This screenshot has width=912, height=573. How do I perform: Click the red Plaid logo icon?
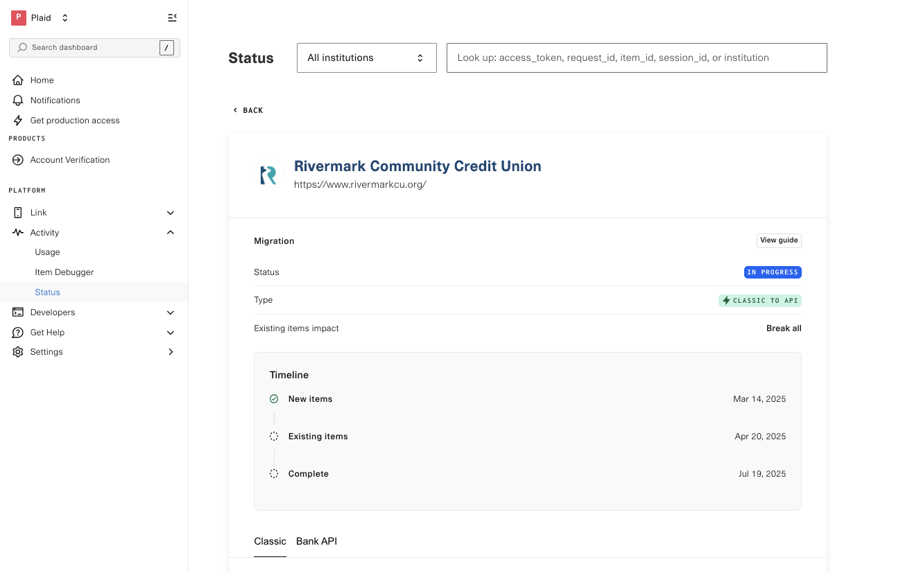point(18,18)
